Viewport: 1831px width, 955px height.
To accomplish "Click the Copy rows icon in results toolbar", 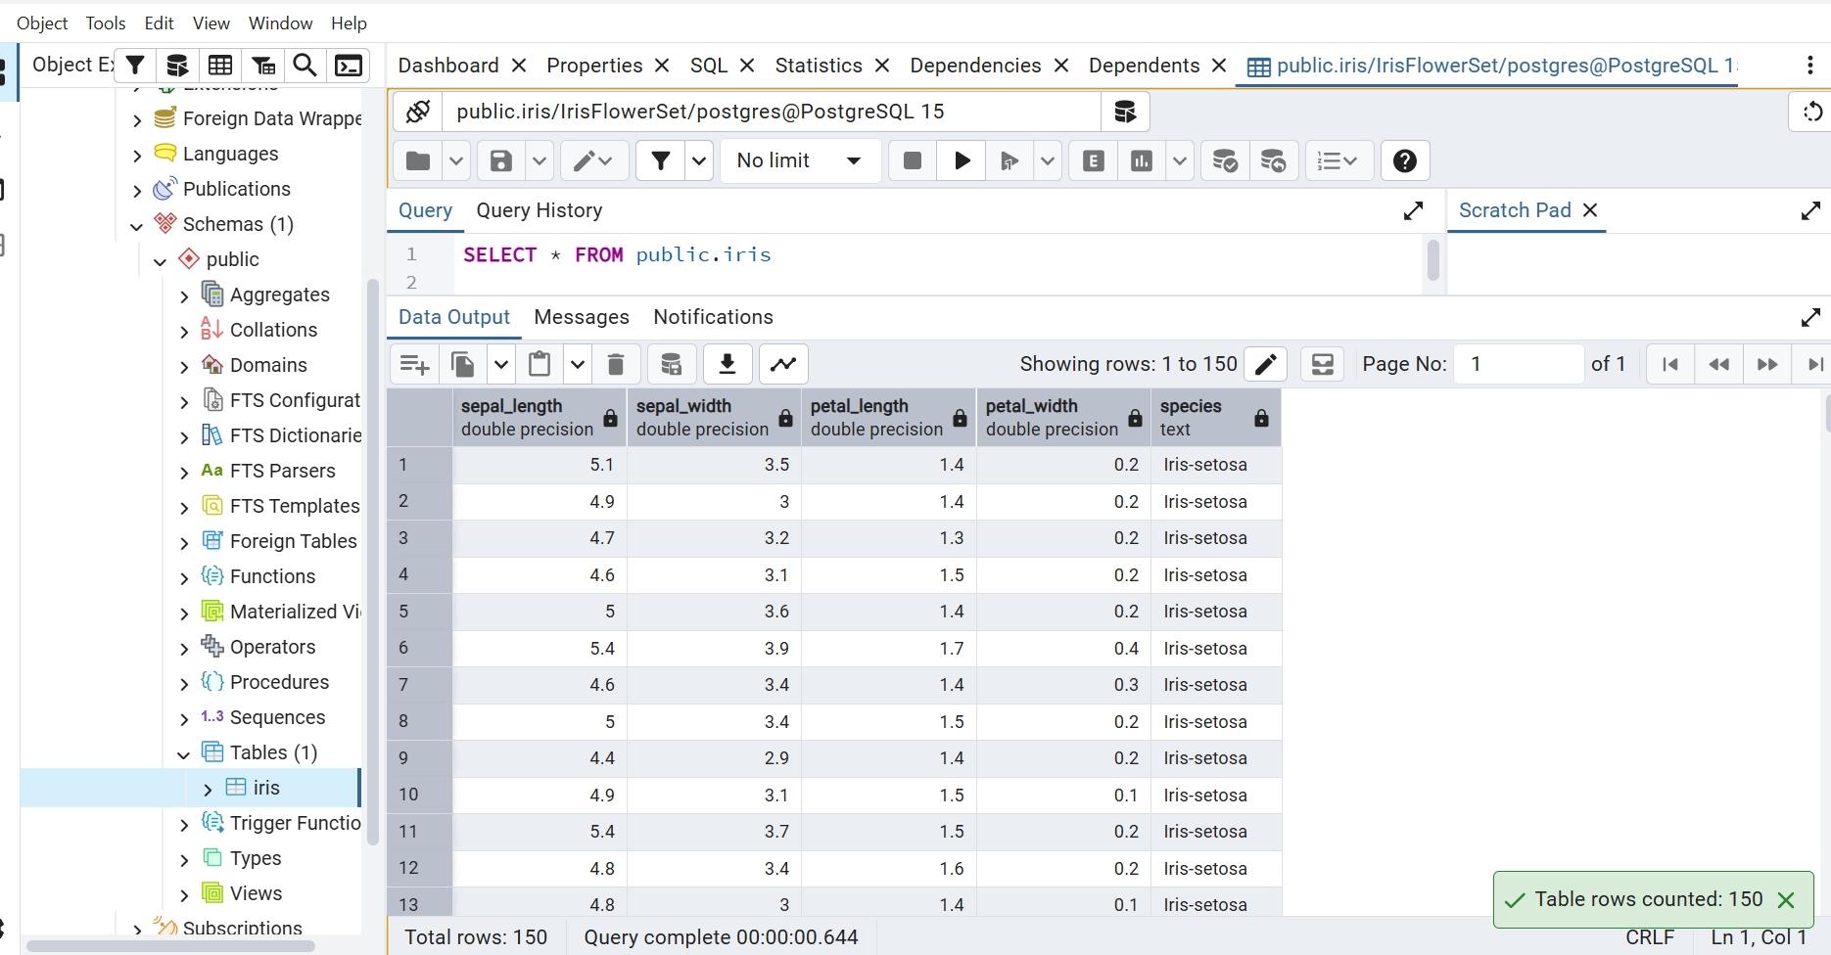I will pyautogui.click(x=463, y=364).
